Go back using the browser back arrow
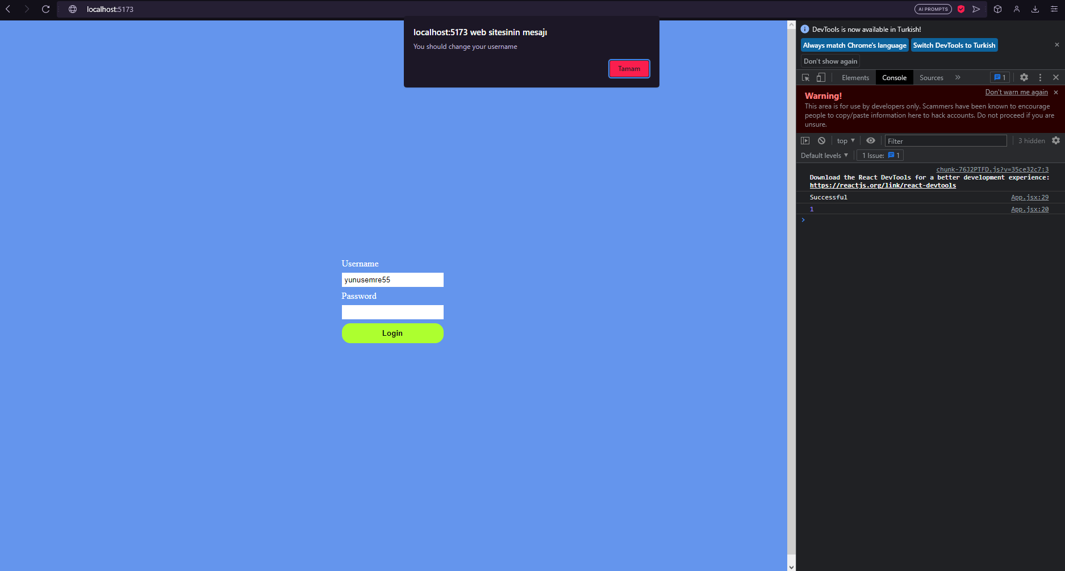Image resolution: width=1065 pixels, height=571 pixels. click(8, 9)
